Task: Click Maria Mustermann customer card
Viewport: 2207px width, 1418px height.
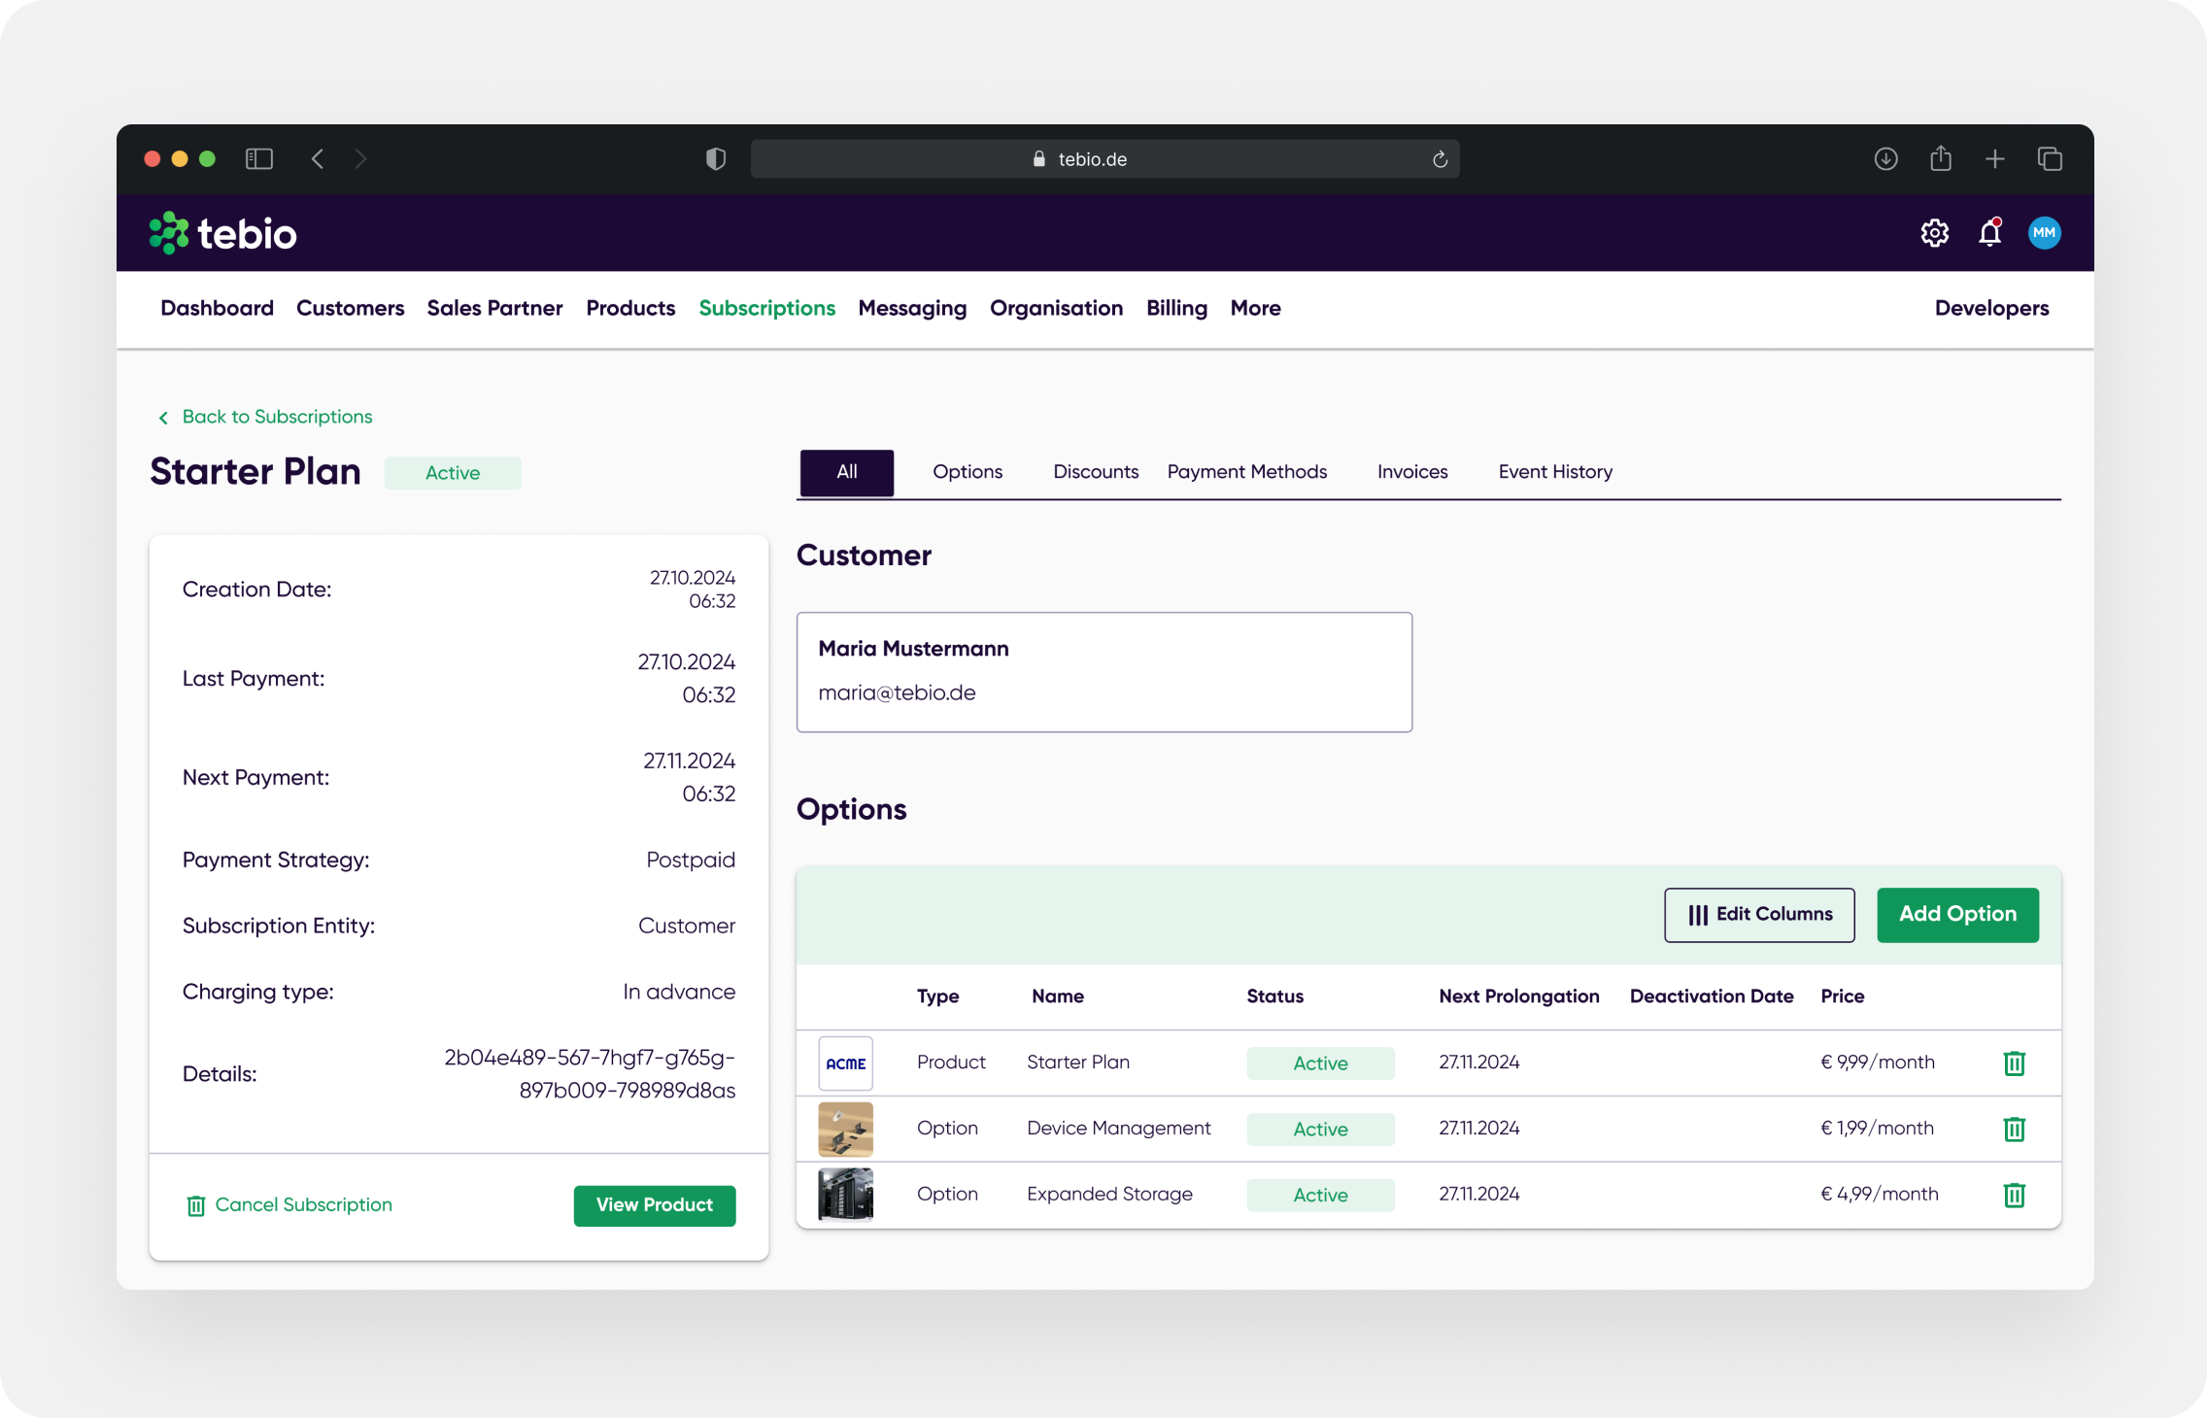Action: [x=1103, y=672]
